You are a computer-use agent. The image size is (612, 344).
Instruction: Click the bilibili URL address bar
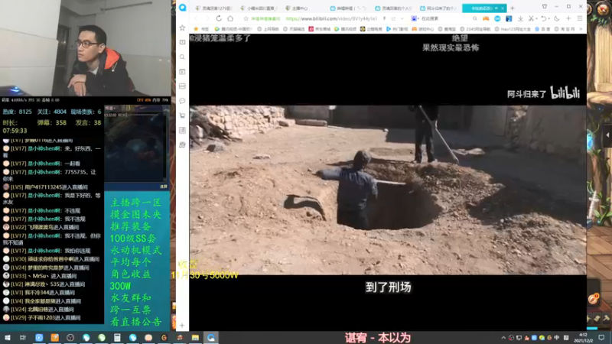[x=331, y=18]
